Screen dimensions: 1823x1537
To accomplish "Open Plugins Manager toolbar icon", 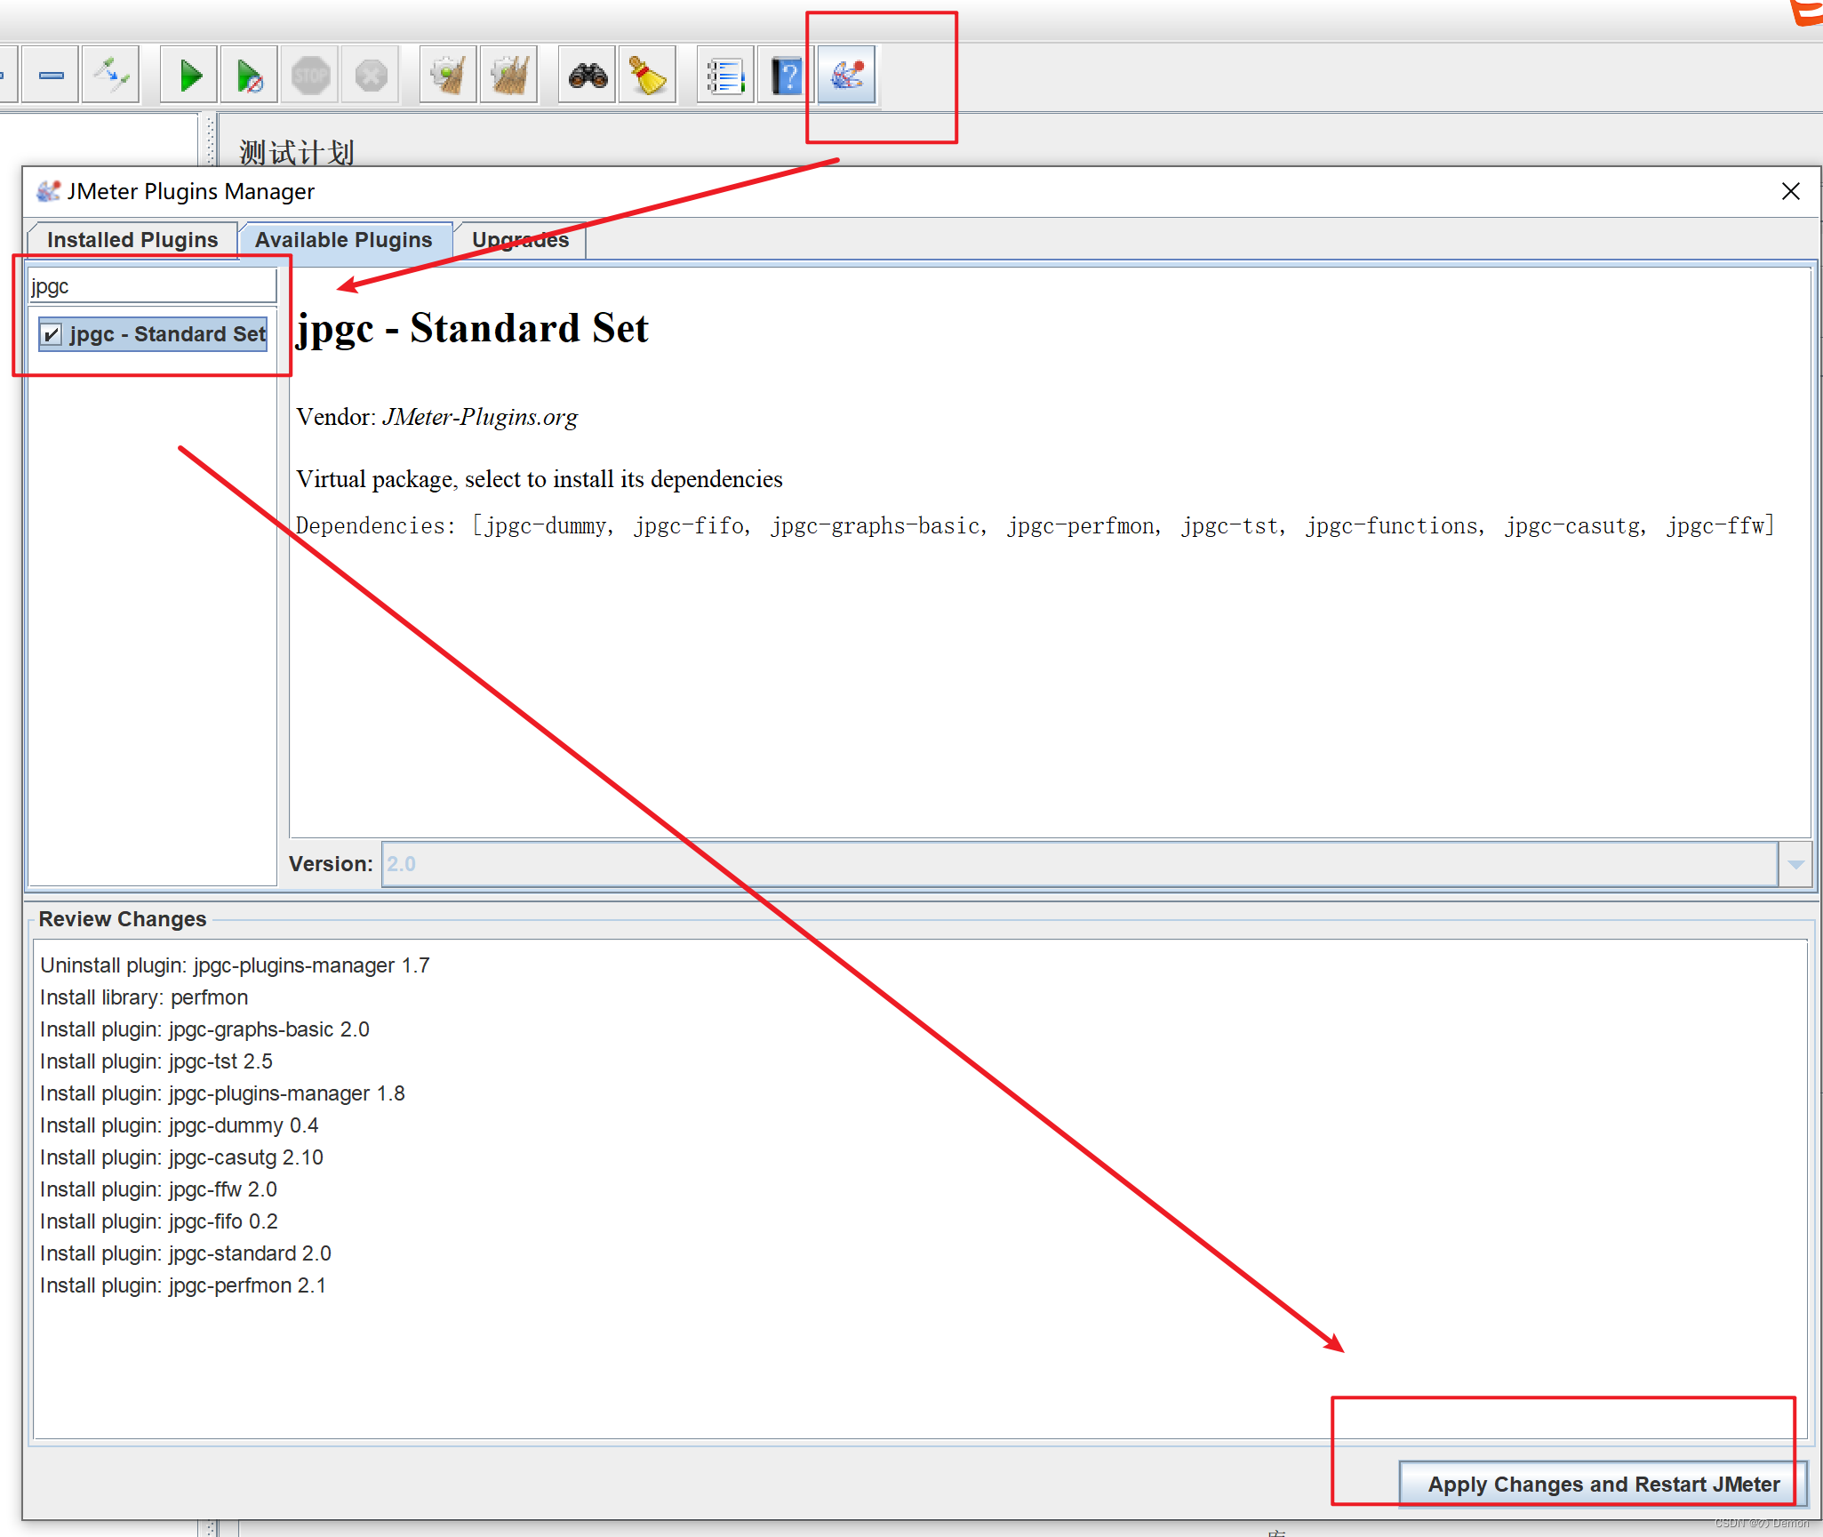I will click(x=847, y=76).
